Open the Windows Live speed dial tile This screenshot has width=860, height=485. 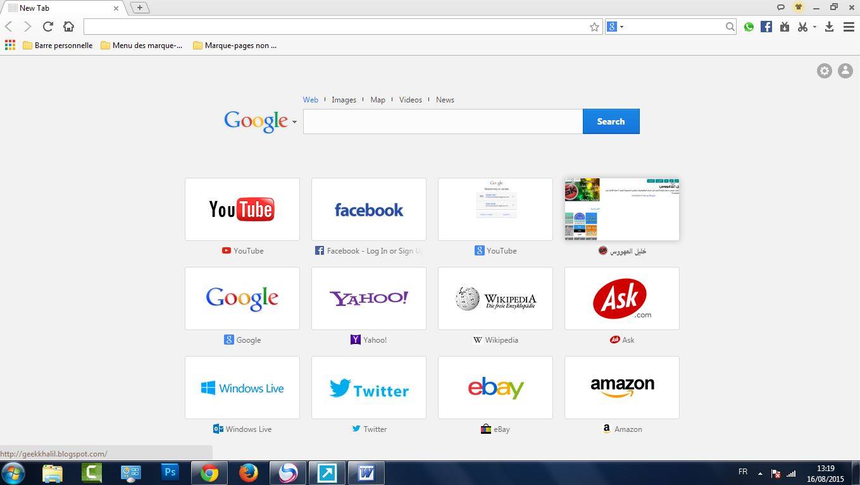click(242, 387)
